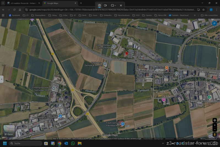220x147 pixels.
Task: Click the Windows taskbar search box
Action: tap(26, 143)
